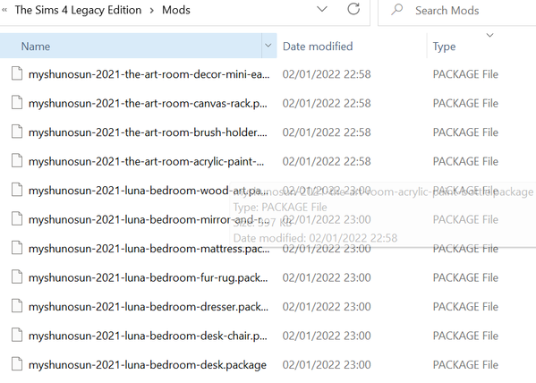Click file icon of art-room-brush-holder
The image size is (536, 383).
click(x=17, y=132)
